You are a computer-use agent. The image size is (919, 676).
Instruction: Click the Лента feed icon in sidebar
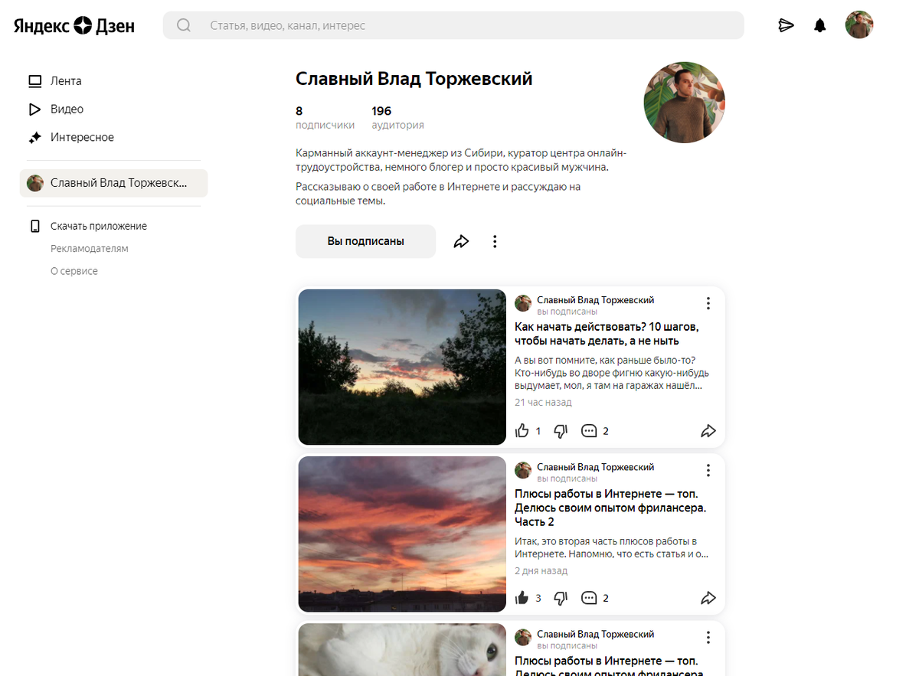(x=34, y=81)
